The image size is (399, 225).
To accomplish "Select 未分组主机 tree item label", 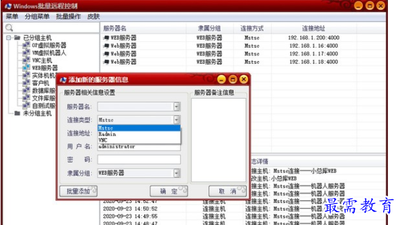I will (37, 113).
